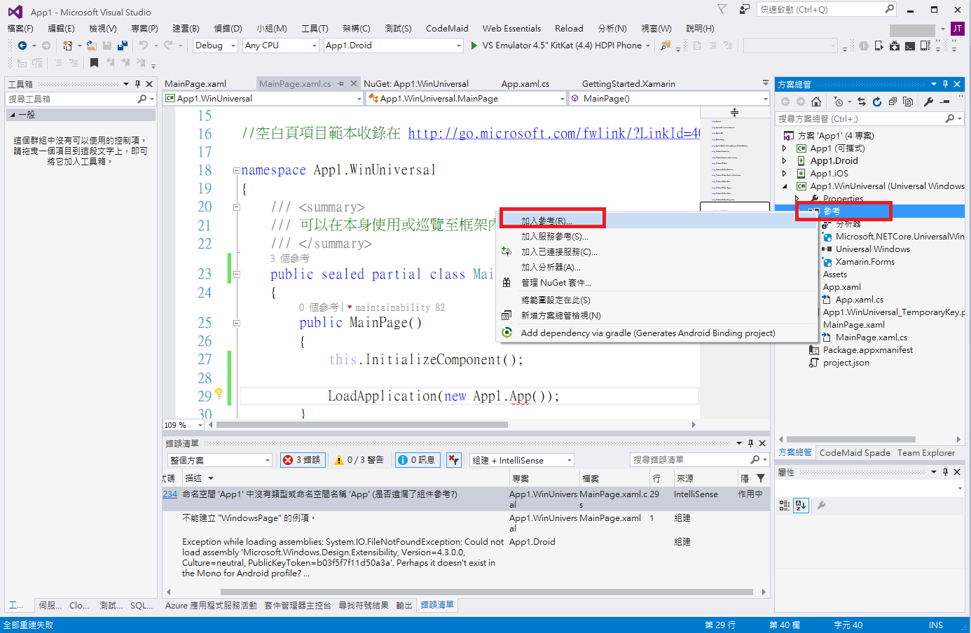Toggle the 3 錯誤 errors filter
The image size is (971, 633).
tap(302, 460)
